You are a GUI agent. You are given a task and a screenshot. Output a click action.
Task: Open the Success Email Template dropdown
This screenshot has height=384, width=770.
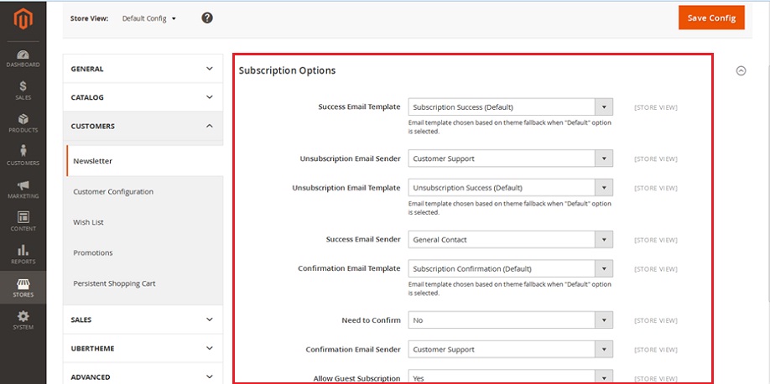[x=510, y=106]
